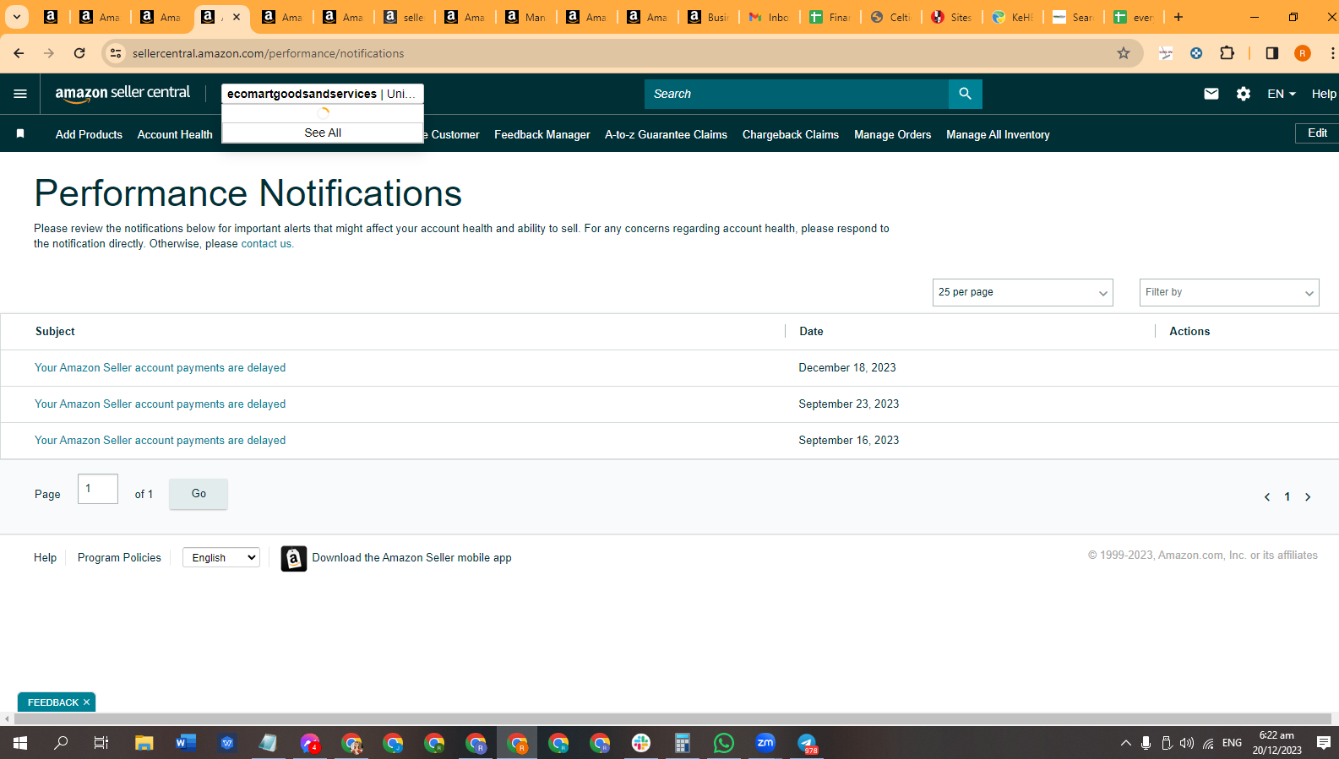Image resolution: width=1339 pixels, height=759 pixels.
Task: Open WhatsApp from the taskbar
Action: (x=724, y=743)
